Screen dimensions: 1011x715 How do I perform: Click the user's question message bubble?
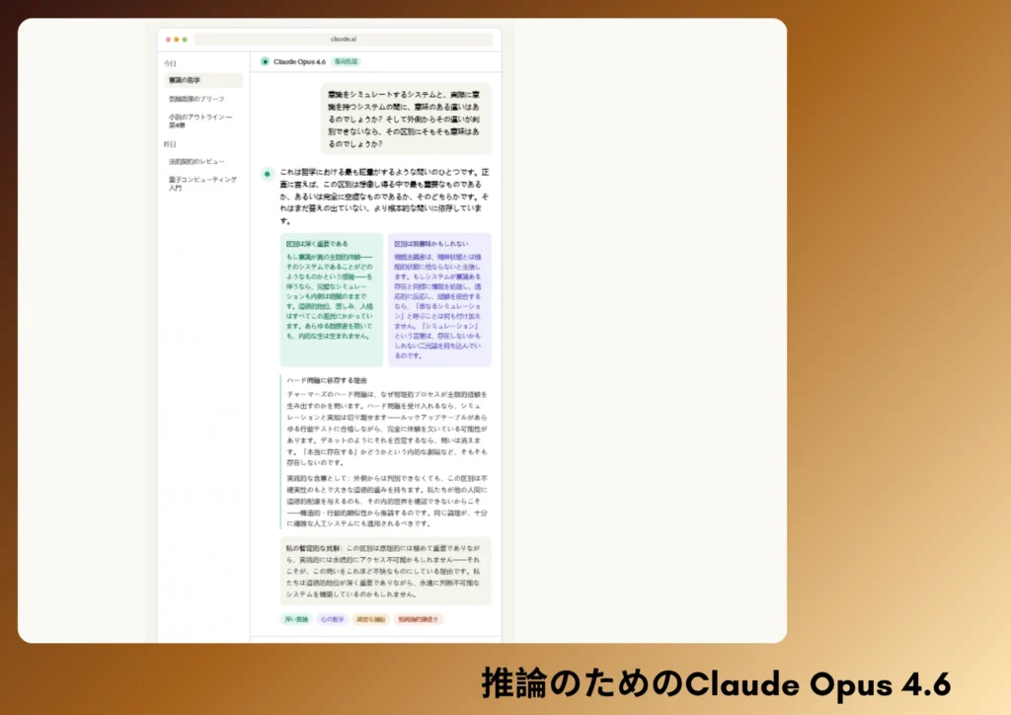[406, 119]
